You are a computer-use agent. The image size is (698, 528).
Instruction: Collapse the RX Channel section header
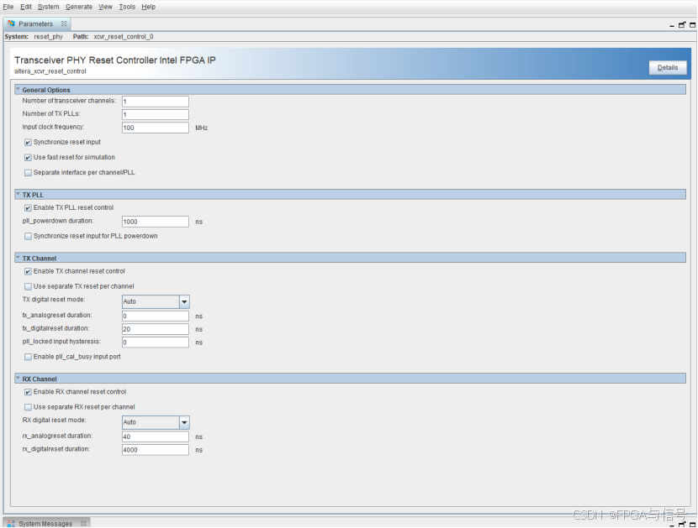click(20, 379)
